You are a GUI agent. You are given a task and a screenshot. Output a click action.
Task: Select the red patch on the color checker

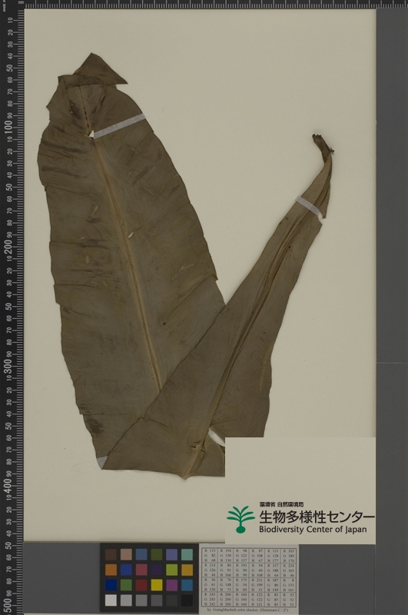pyautogui.click(x=141, y=585)
